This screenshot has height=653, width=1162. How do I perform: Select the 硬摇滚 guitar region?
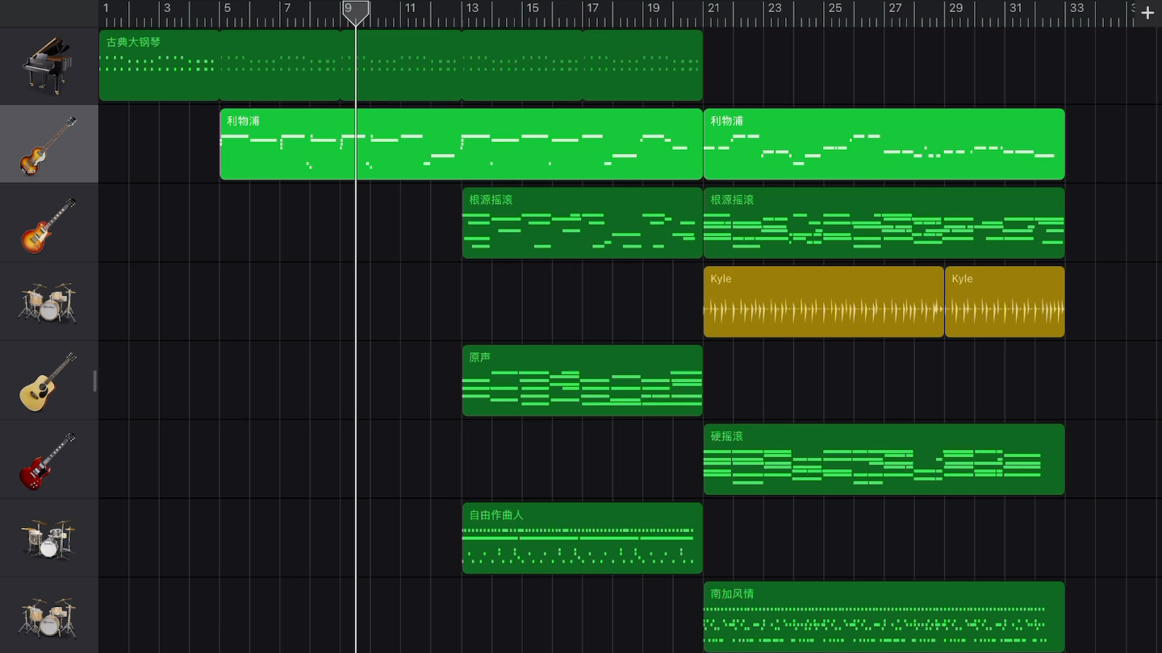884,460
